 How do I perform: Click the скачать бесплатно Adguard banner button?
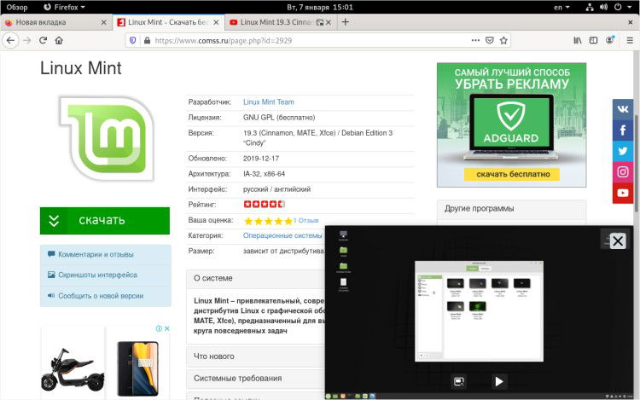512,174
